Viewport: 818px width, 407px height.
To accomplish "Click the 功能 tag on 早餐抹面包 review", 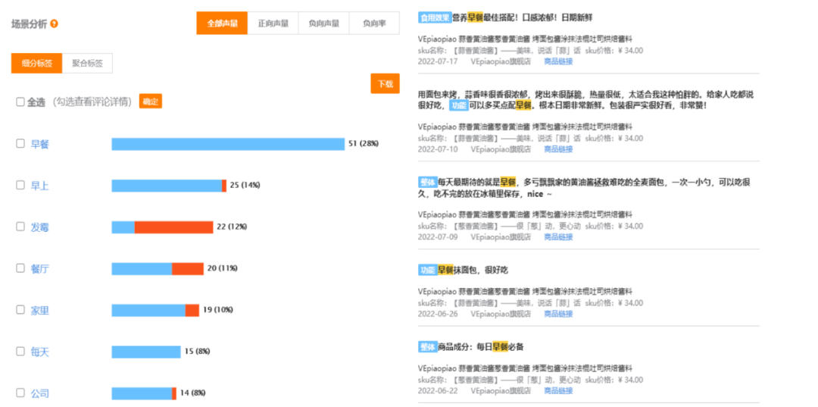I will [x=427, y=270].
